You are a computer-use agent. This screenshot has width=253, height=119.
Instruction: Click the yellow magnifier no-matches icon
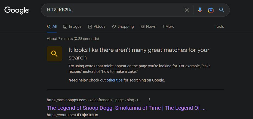(54, 54)
